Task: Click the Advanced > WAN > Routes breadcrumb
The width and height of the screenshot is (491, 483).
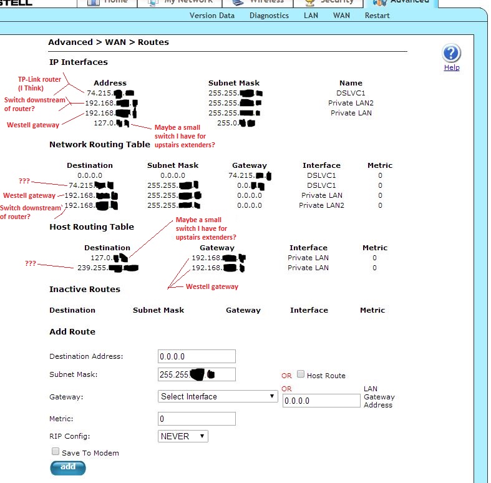Action: (109, 42)
